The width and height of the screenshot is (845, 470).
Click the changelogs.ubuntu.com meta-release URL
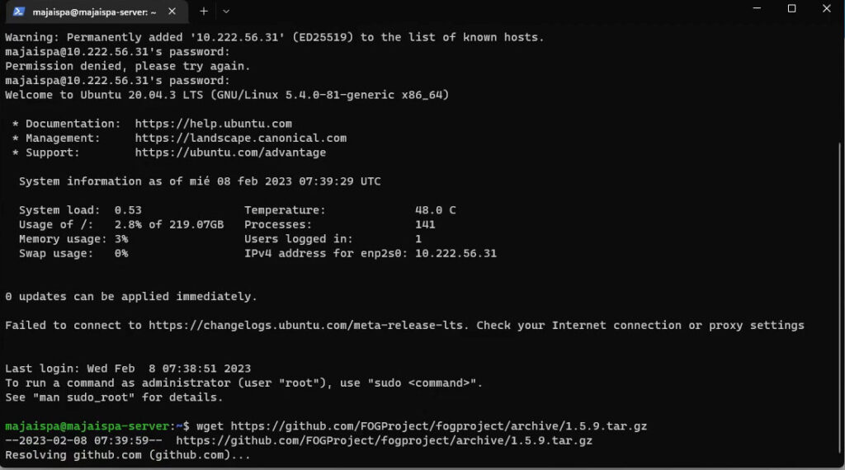pyautogui.click(x=309, y=326)
